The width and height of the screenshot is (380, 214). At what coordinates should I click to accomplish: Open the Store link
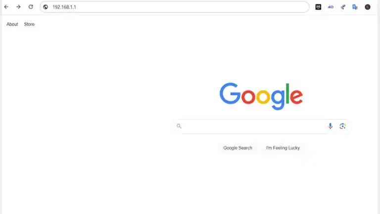coord(29,24)
